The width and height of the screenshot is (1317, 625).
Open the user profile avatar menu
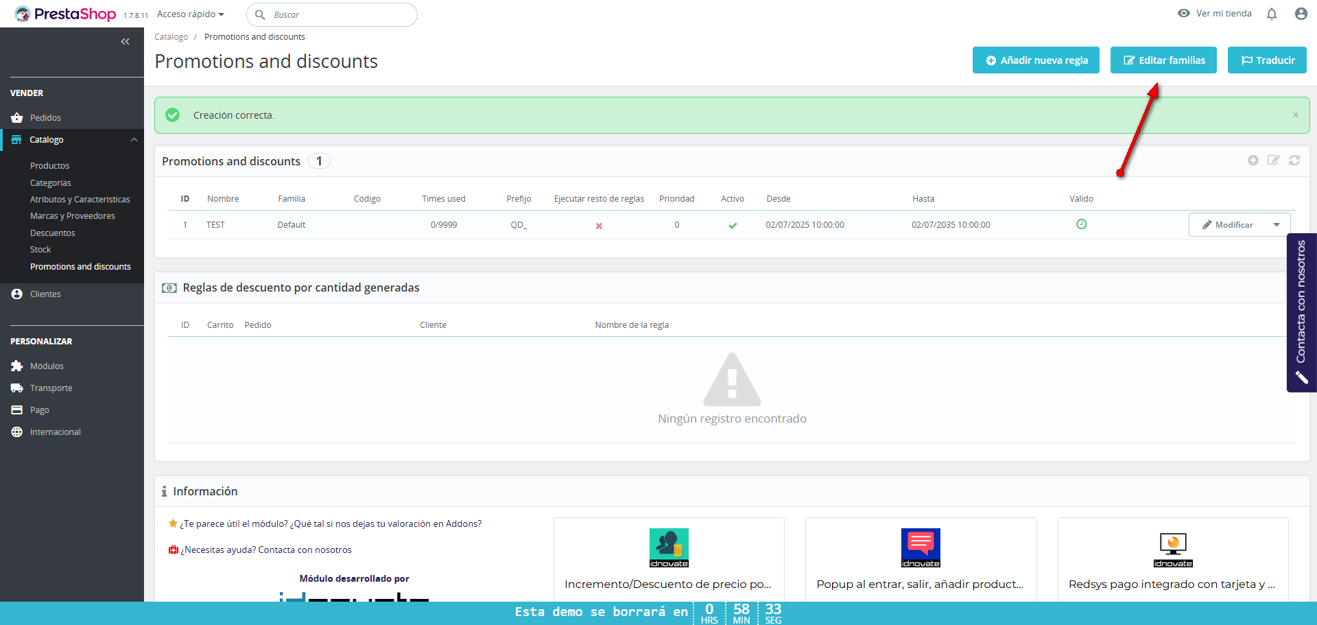click(x=1301, y=14)
